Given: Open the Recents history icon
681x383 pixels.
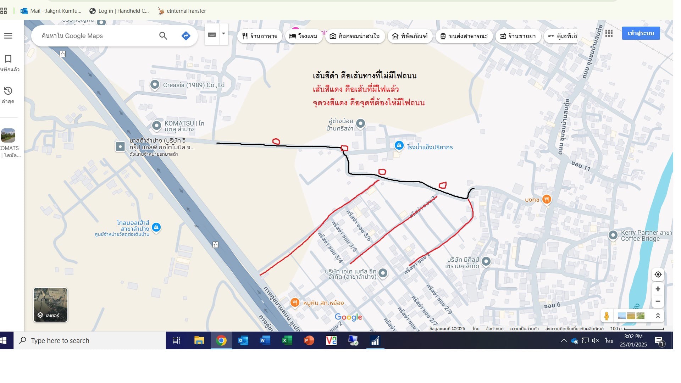Looking at the screenshot, I should click(x=8, y=91).
